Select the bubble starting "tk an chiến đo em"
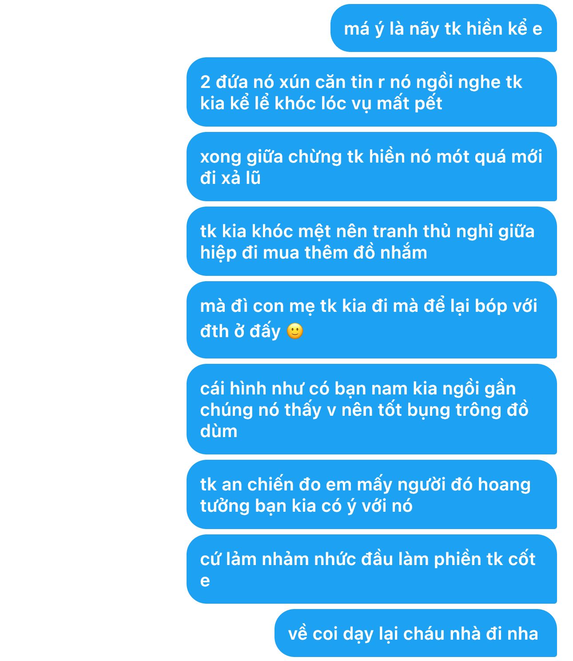Screen dimensions: 573x661 [372, 494]
